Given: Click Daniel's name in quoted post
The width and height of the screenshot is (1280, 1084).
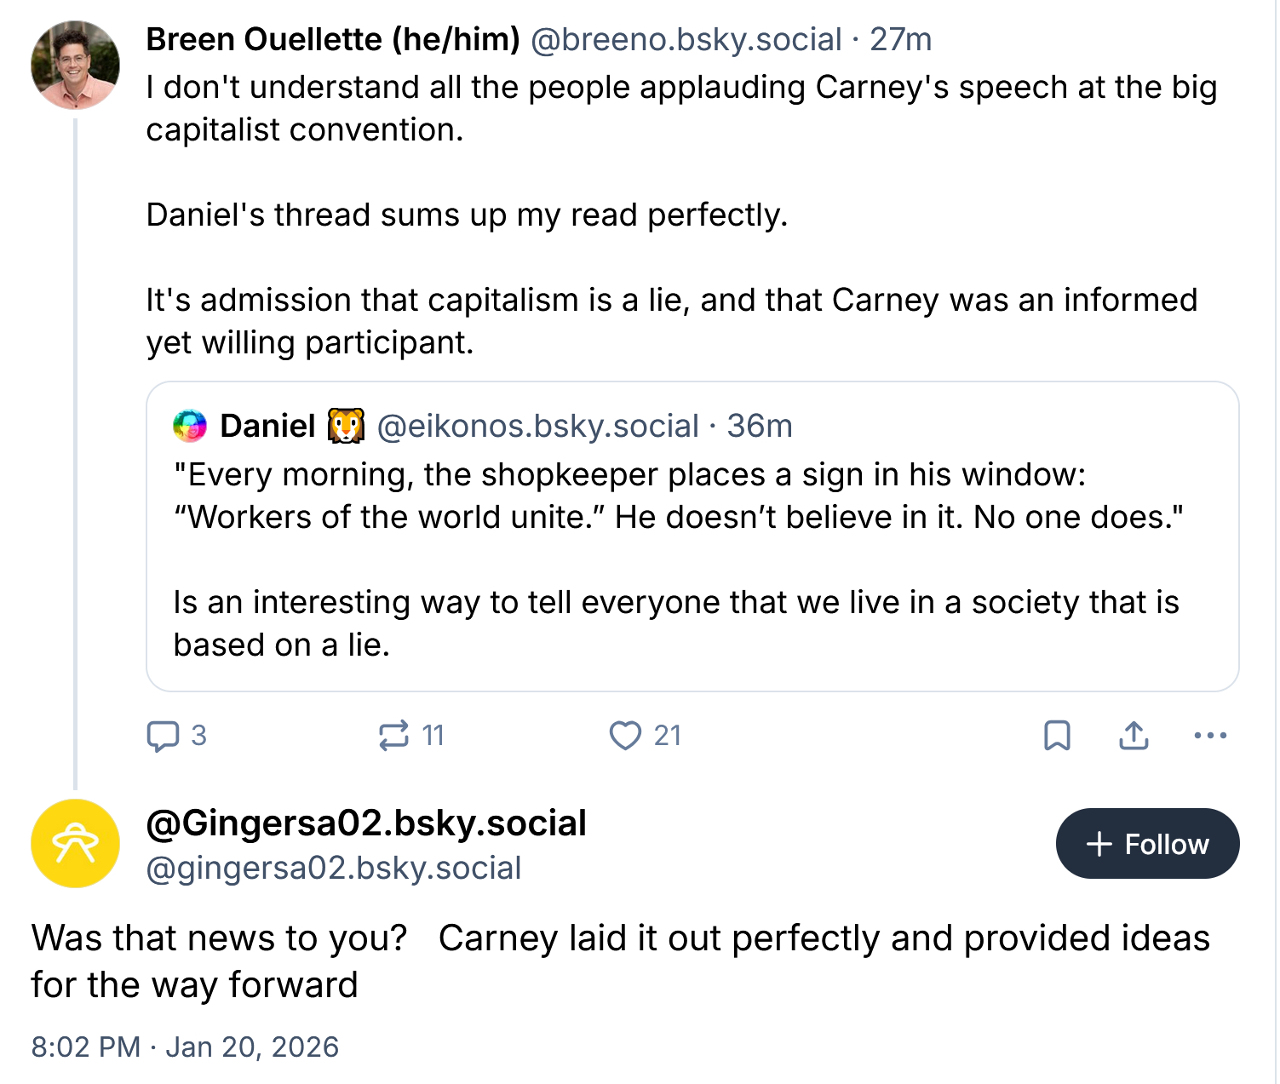Looking at the screenshot, I should point(268,426).
